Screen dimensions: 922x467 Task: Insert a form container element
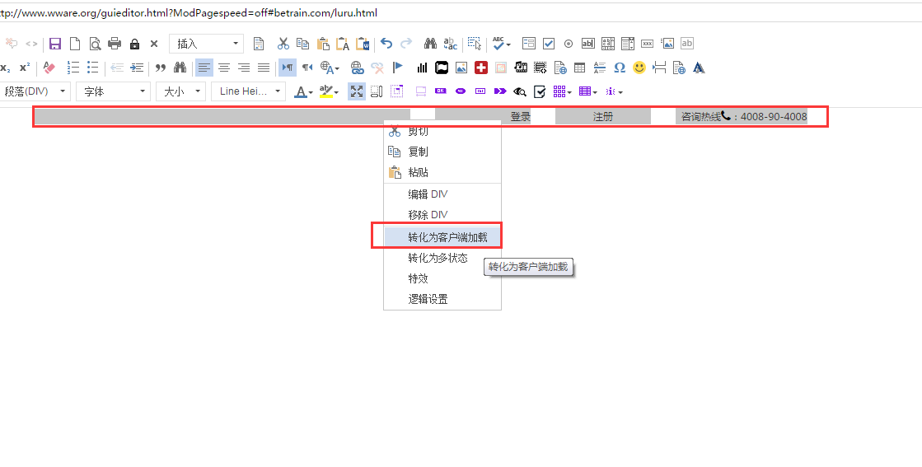(x=529, y=44)
